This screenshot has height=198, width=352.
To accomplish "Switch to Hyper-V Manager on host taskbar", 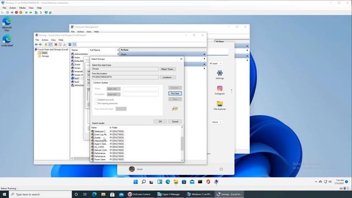I will coord(169,194).
